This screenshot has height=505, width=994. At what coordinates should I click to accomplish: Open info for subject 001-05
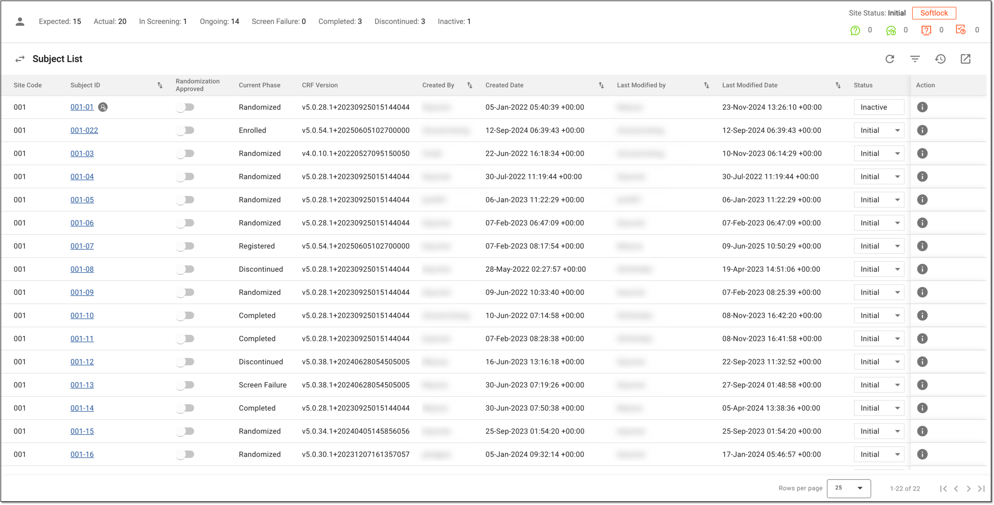click(922, 200)
